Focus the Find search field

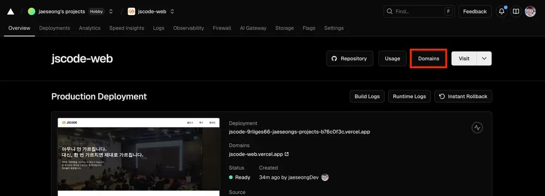tap(419, 11)
